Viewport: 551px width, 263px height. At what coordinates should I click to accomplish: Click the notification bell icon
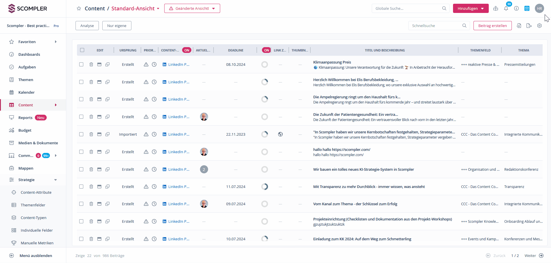pos(506,9)
